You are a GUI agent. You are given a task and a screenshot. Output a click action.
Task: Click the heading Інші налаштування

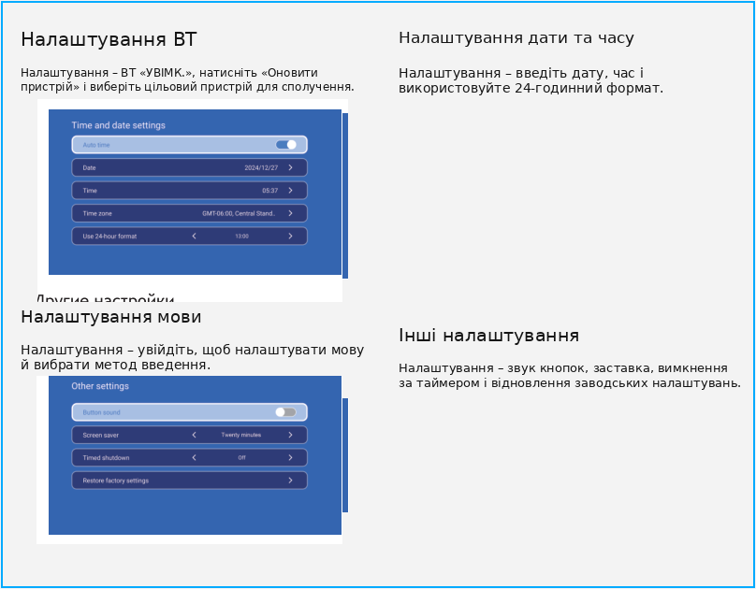click(x=489, y=336)
